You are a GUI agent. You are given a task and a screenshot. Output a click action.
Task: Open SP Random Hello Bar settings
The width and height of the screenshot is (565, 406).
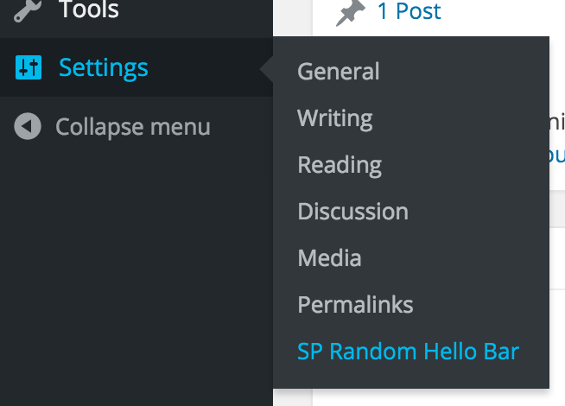[408, 352]
